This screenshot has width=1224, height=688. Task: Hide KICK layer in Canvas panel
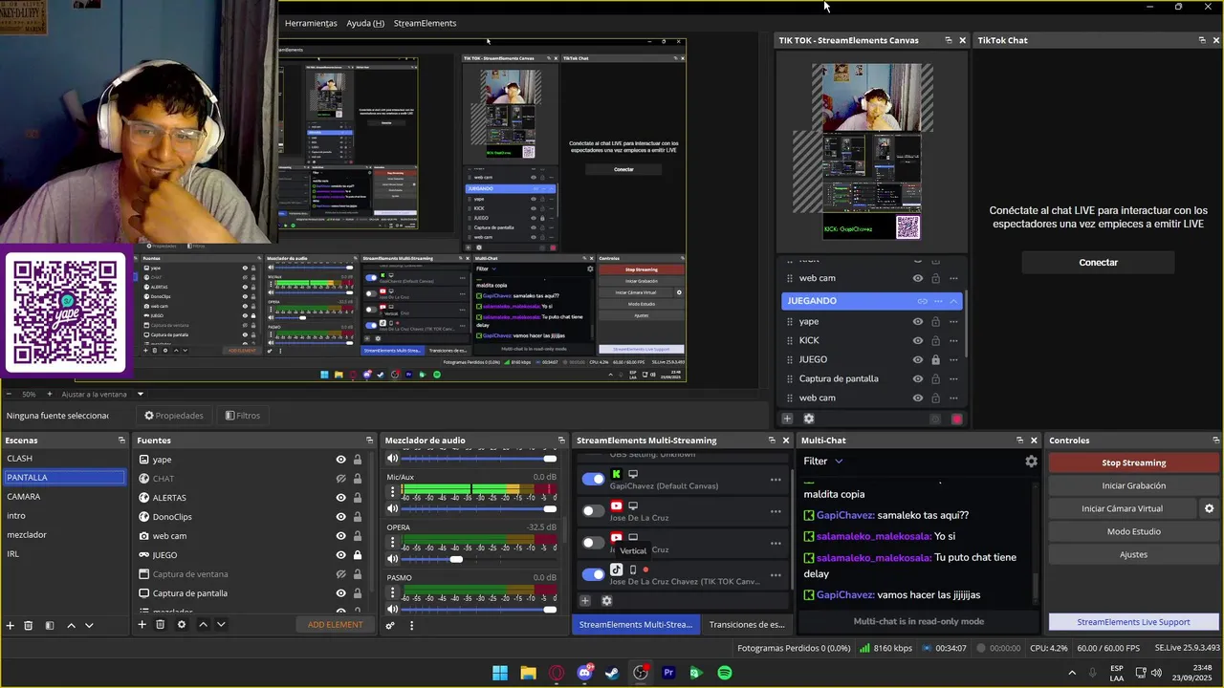coord(918,340)
